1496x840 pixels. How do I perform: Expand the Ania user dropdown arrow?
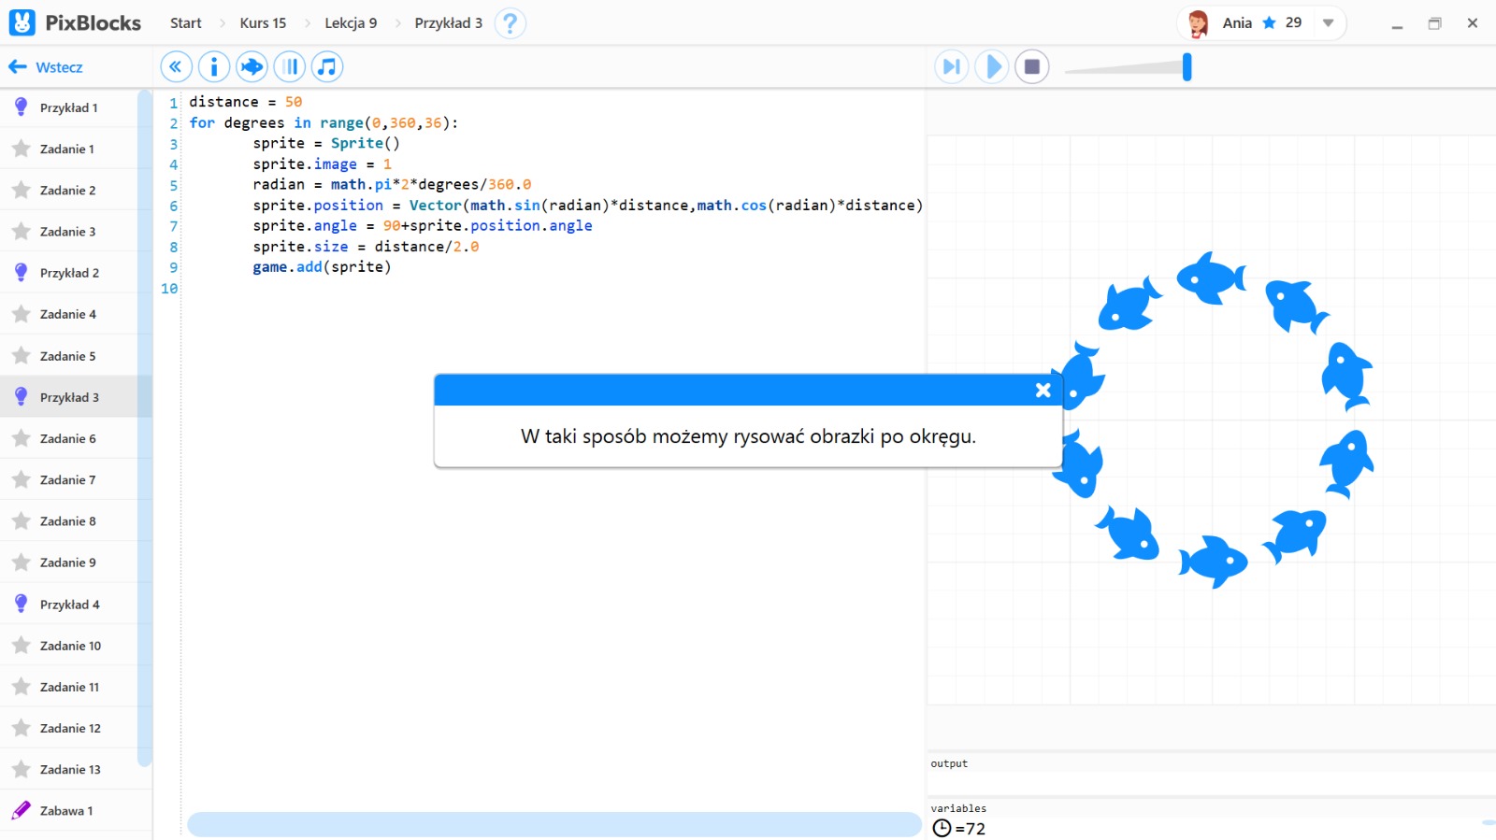coord(1328,23)
